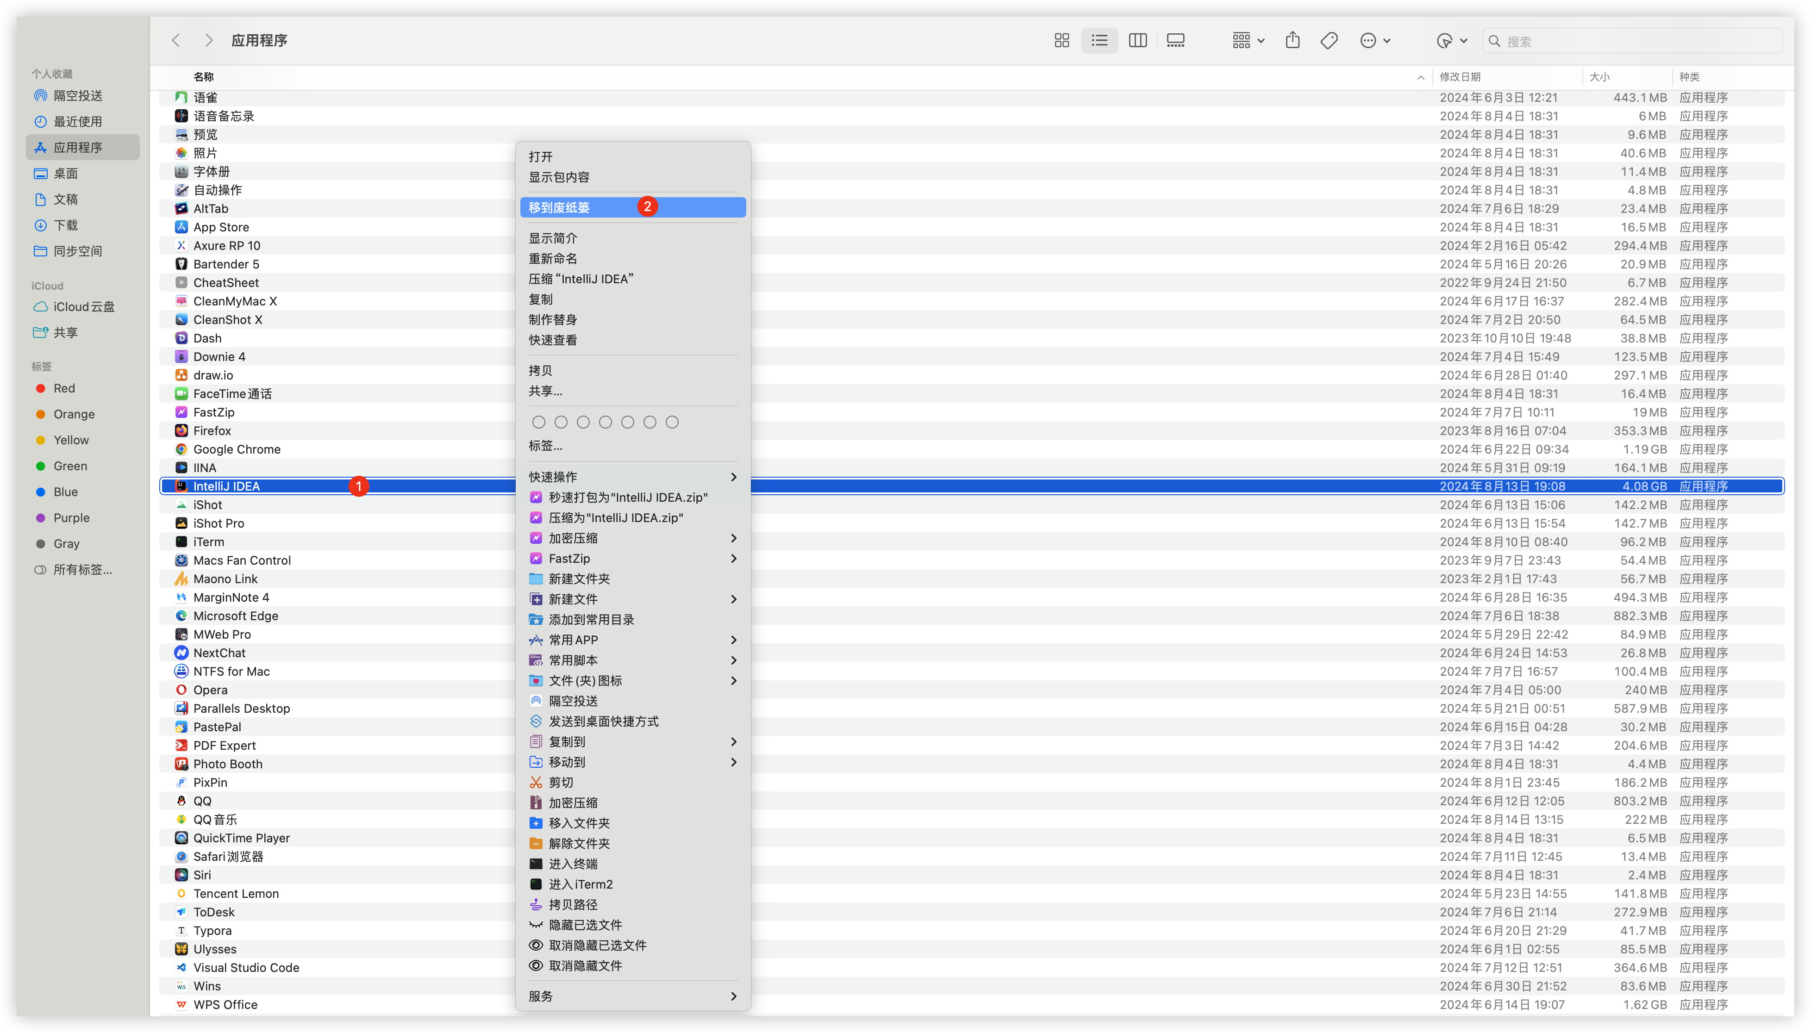Choose 移到废纸篓 from context menu

point(559,207)
